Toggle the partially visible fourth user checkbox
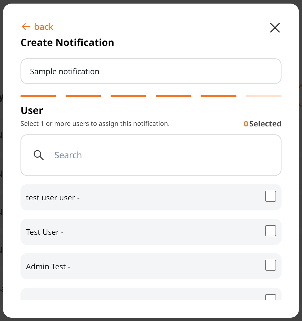Screen dimensions: 302x321 tap(271, 297)
